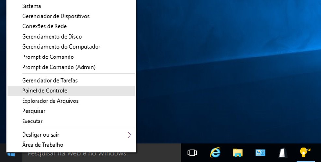
Task: Open File Explorer folder taskbar icon
Action: [238, 153]
